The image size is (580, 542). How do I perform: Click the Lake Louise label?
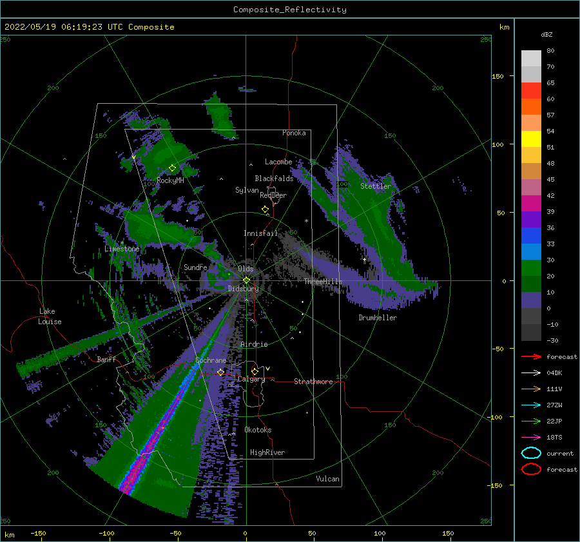pyautogui.click(x=50, y=316)
